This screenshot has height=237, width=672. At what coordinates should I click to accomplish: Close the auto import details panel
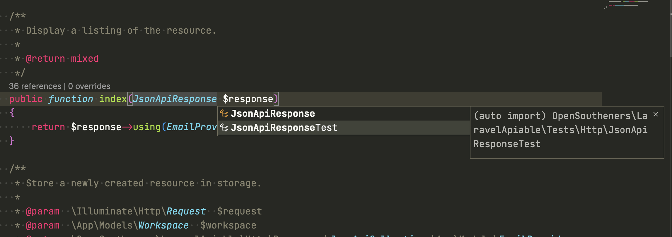(656, 114)
